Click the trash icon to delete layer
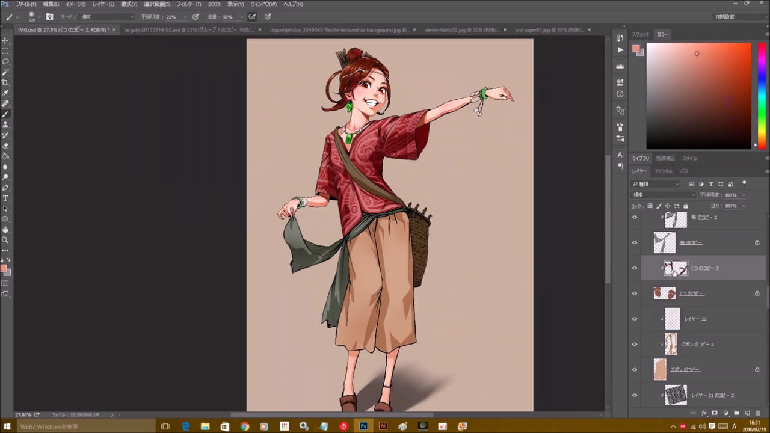Image resolution: width=770 pixels, height=433 pixels. (x=758, y=413)
